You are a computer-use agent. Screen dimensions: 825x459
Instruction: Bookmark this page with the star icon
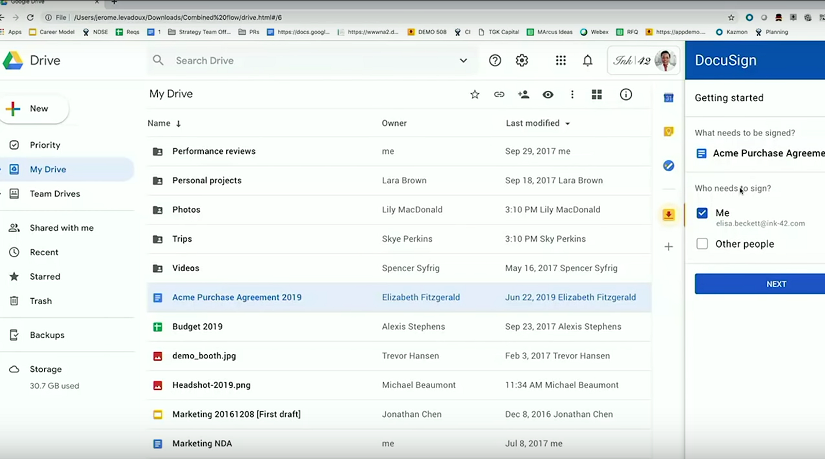(731, 17)
